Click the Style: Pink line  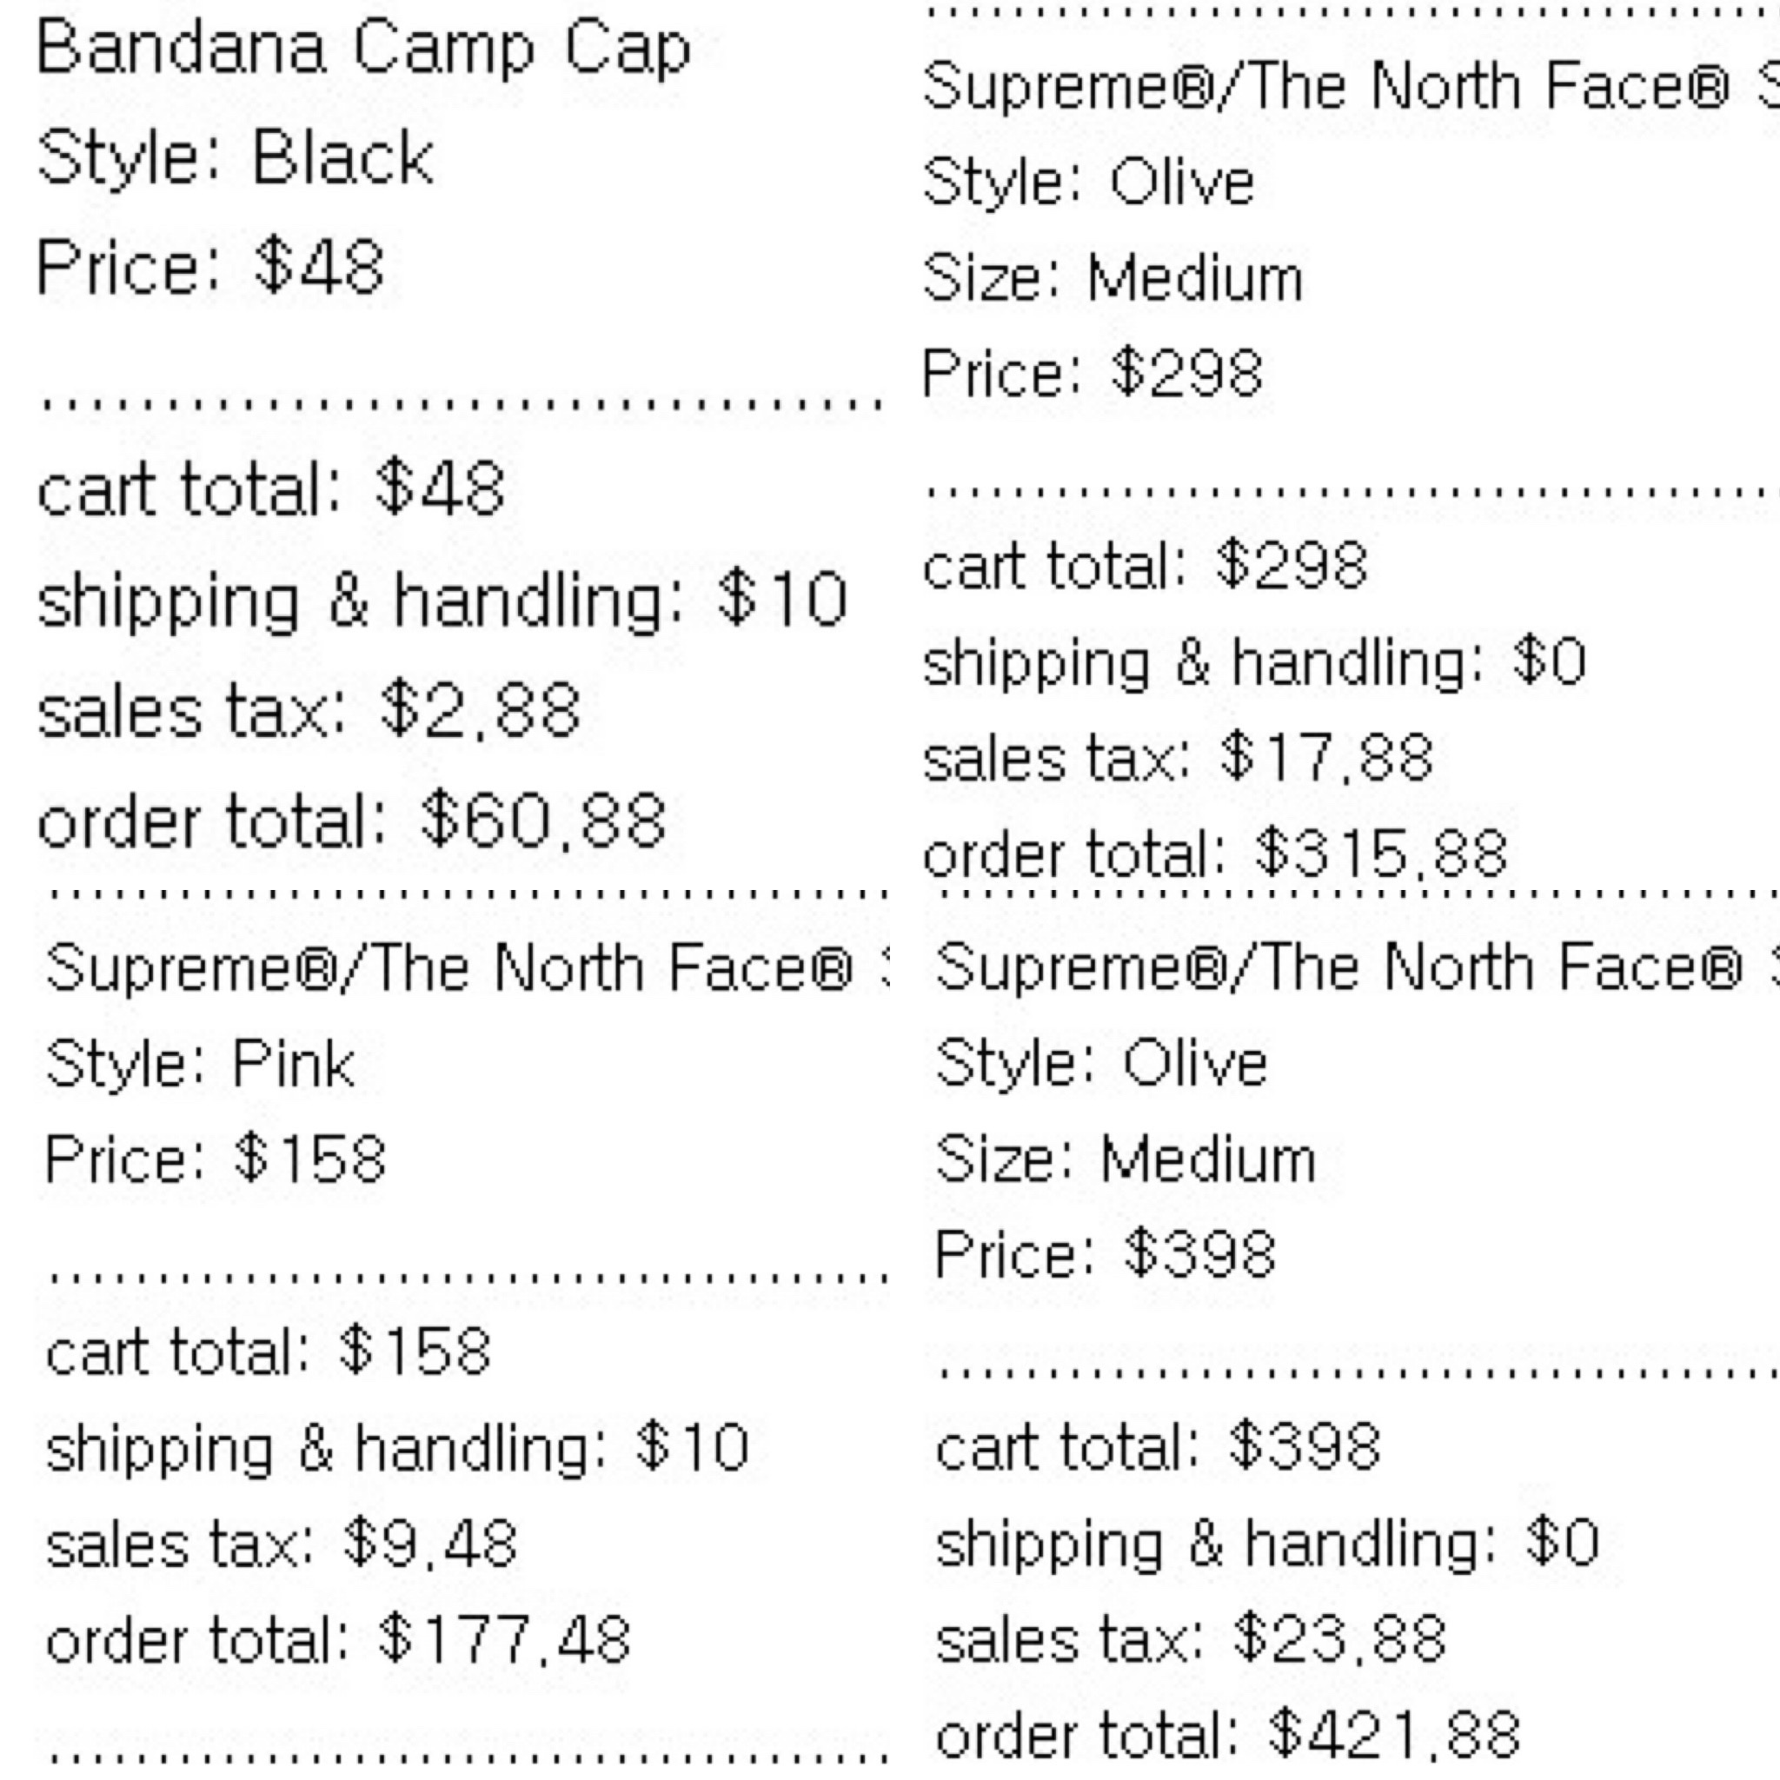tap(200, 1066)
